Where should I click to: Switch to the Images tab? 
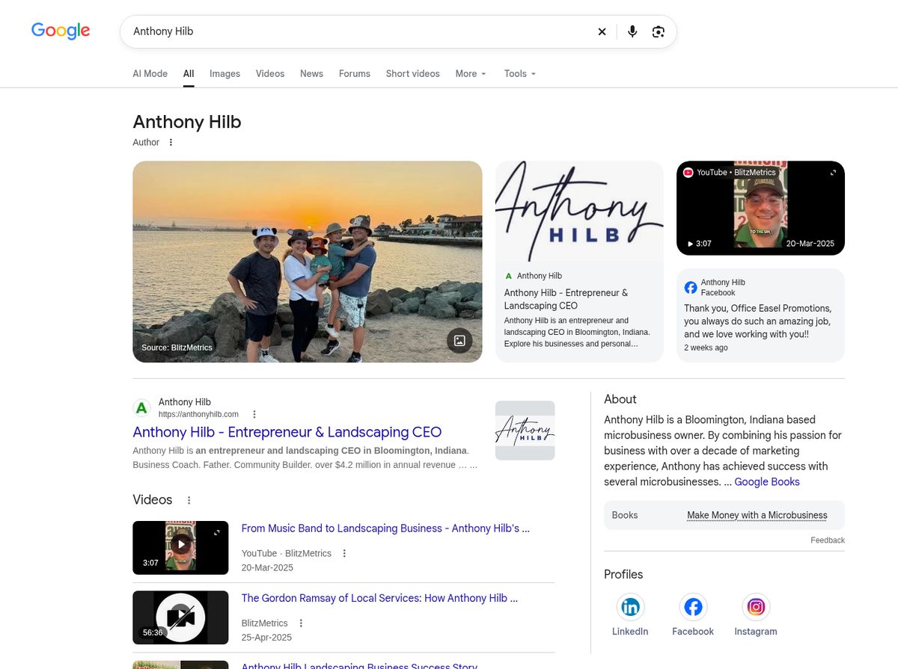coord(224,73)
